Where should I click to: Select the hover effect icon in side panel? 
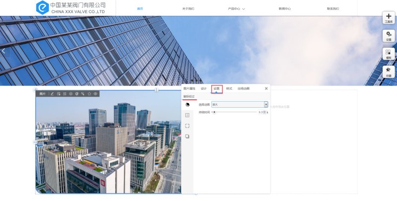coord(188,105)
